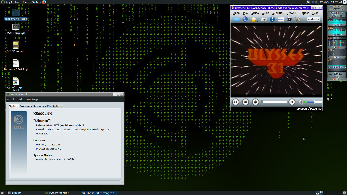Open the SMPlayer Open menu
The image size is (347, 195).
236,13
